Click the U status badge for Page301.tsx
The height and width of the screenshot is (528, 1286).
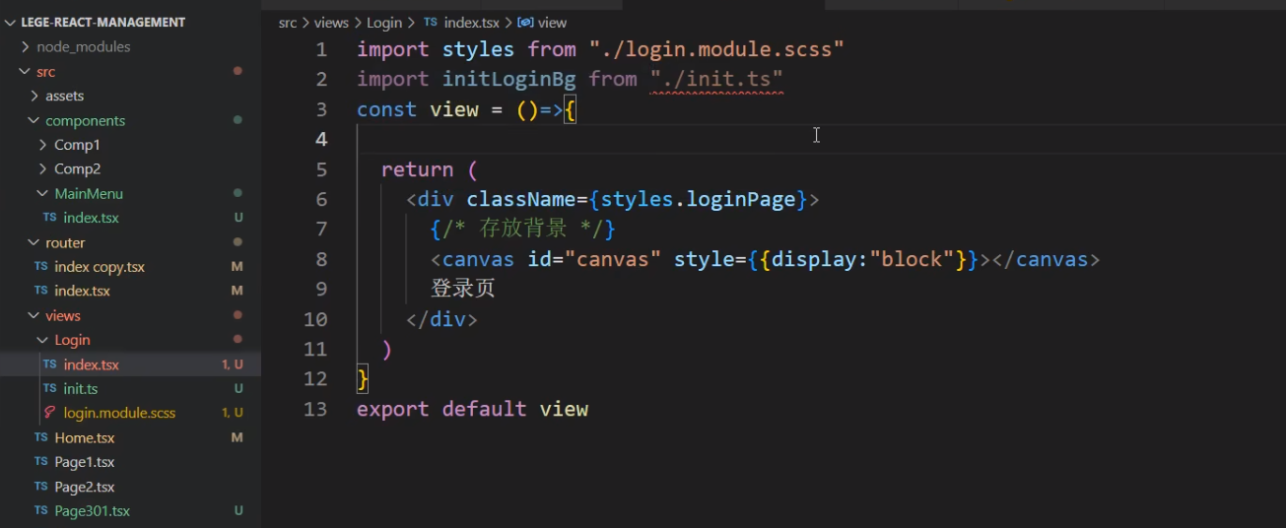click(238, 510)
